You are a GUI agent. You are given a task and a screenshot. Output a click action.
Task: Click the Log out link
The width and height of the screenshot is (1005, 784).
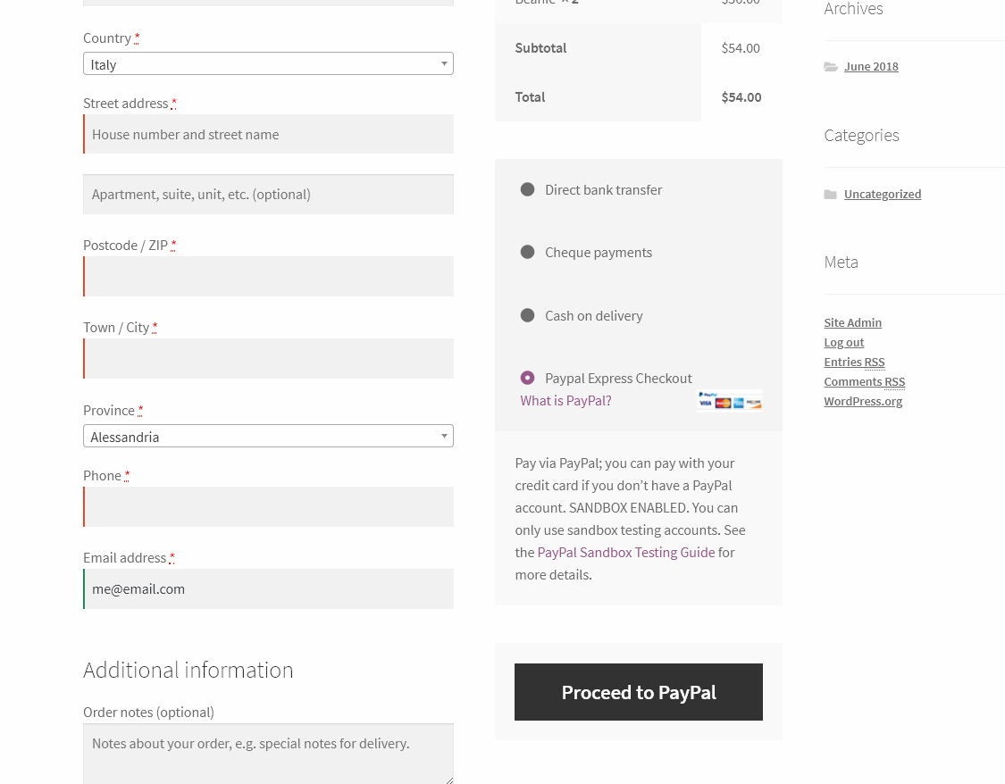843,343
